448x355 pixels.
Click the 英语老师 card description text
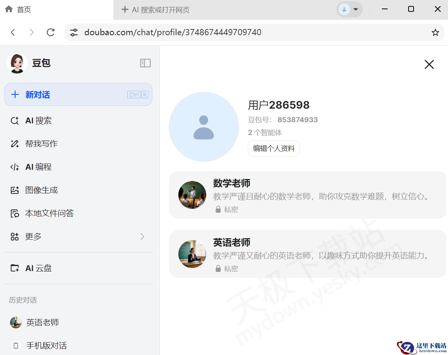tap(321, 256)
